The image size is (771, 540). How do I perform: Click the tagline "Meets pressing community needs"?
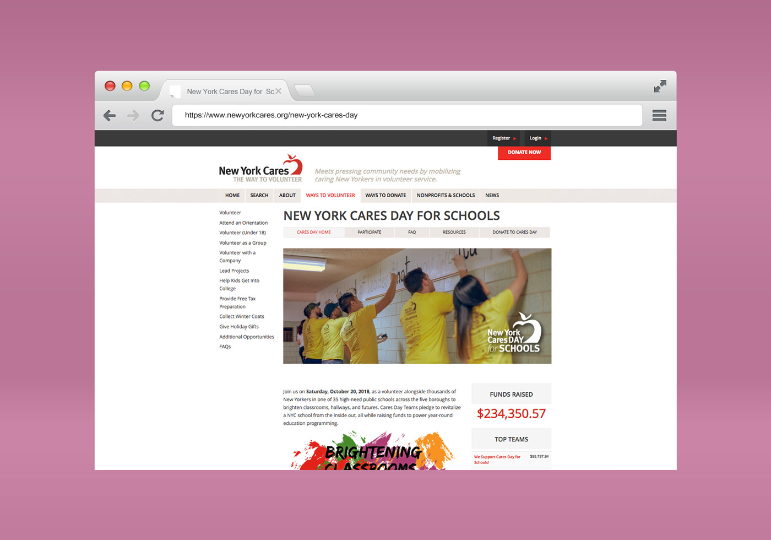[388, 175]
